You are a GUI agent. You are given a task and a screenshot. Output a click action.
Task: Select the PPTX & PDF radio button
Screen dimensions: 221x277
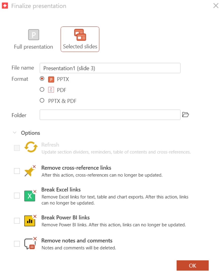42,100
